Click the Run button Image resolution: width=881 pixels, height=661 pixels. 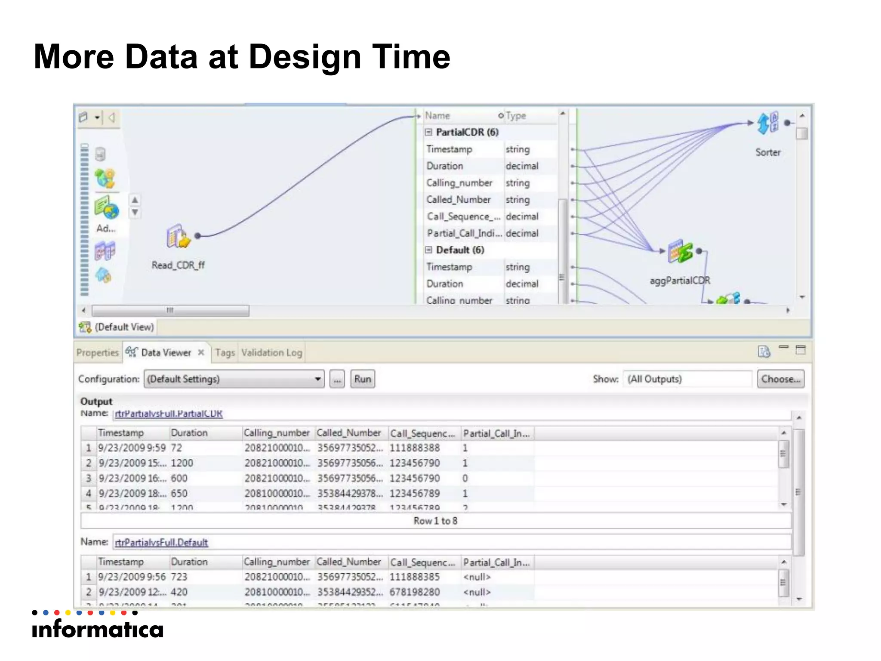[363, 379]
